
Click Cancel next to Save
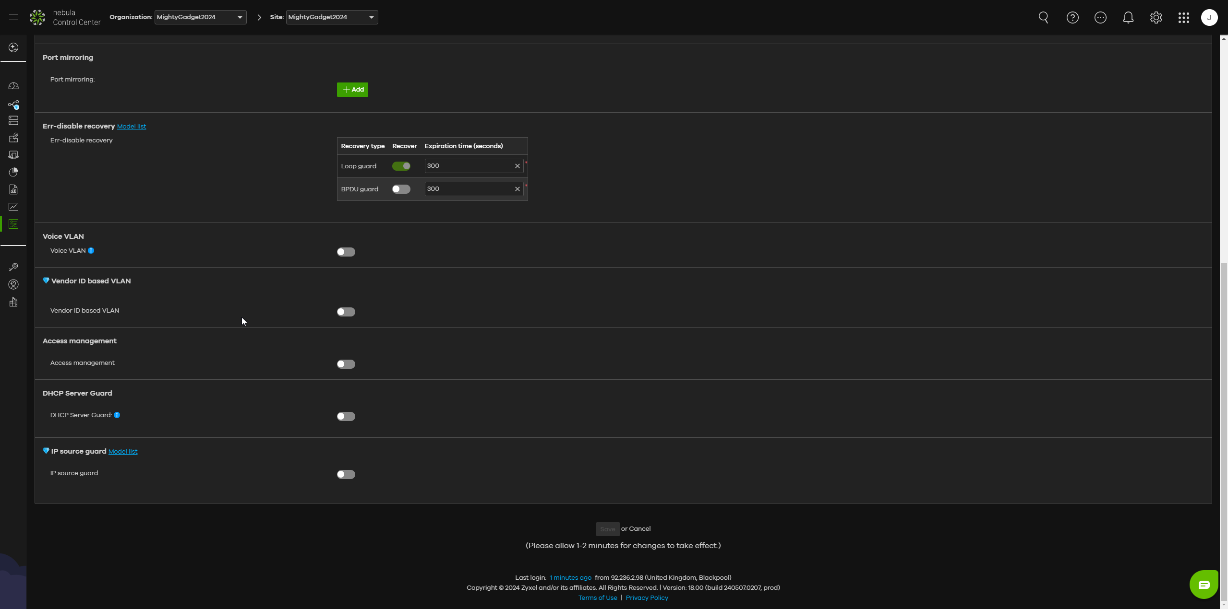coord(639,529)
